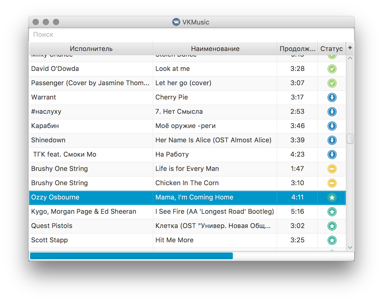Select the На Работу title
Image resolution: width=383 pixels, height=302 pixels.
(215, 155)
